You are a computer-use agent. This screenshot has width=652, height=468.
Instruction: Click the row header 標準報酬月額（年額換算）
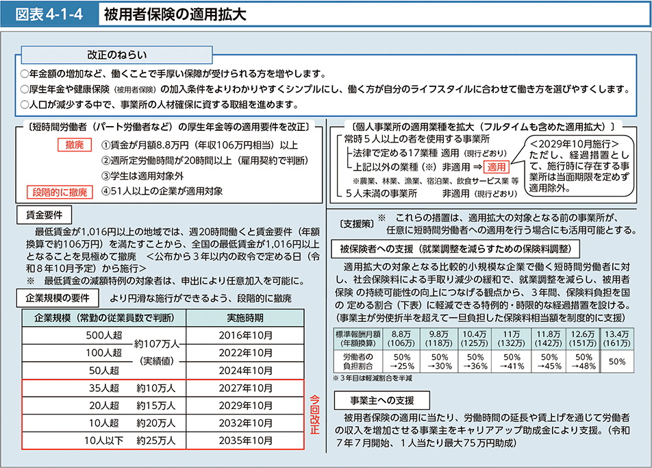pyautogui.click(x=358, y=339)
